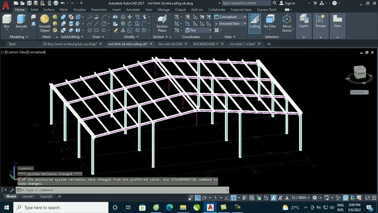Open the Unsaved View dropdown

tap(230, 24)
